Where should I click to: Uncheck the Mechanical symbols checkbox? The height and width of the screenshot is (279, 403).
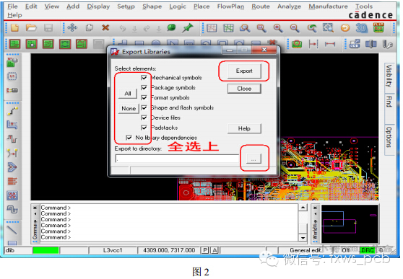[144, 78]
